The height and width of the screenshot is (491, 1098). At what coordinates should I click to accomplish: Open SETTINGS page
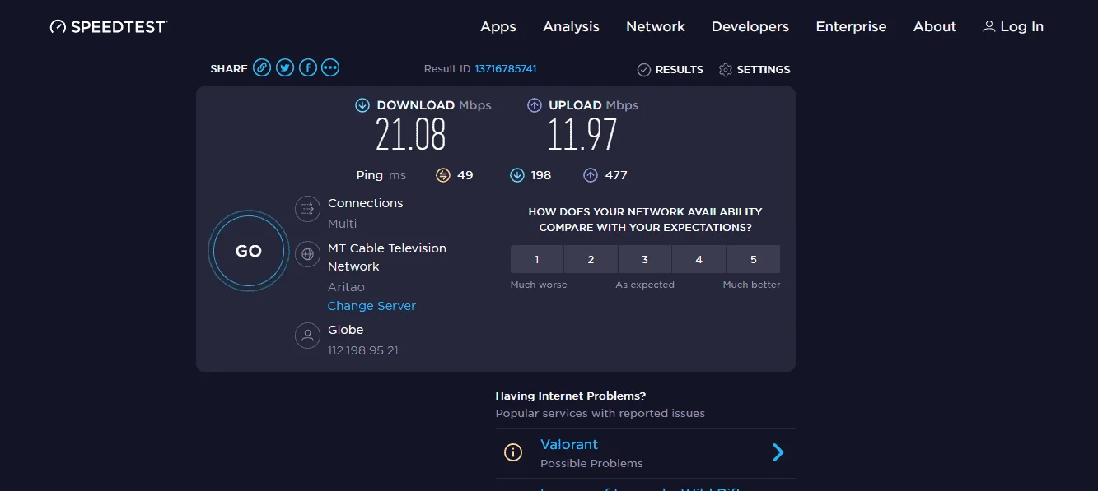pyautogui.click(x=764, y=70)
